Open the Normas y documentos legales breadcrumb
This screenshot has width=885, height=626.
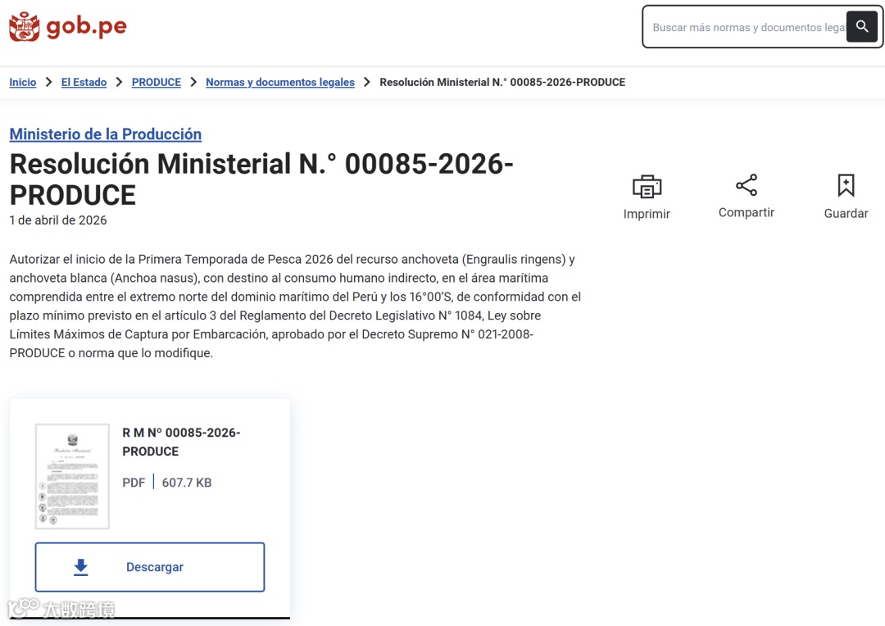[x=280, y=83]
